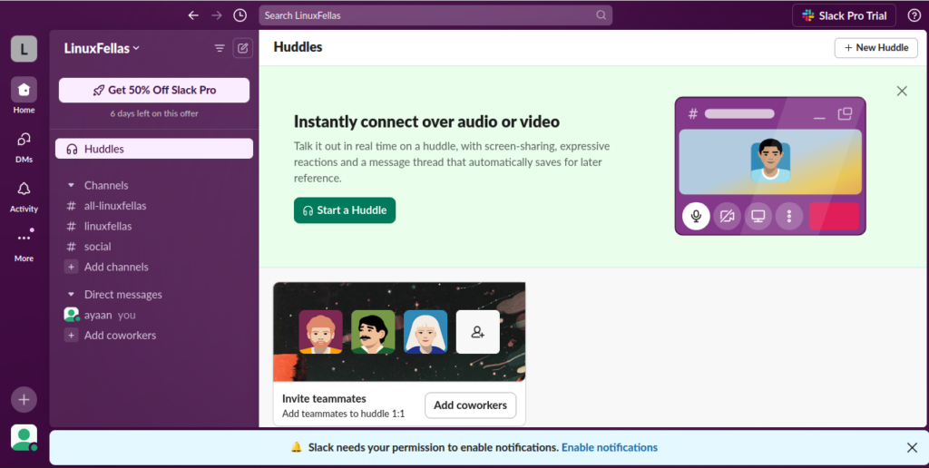Click the compose new message icon
The image size is (929, 468).
click(242, 48)
